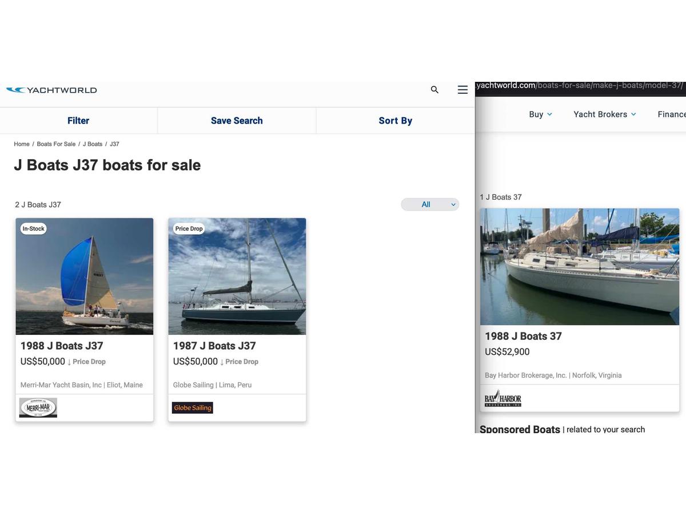This screenshot has height=515, width=686.
Task: Click the Bay Harbor Brokerage logo
Action: [x=502, y=398]
